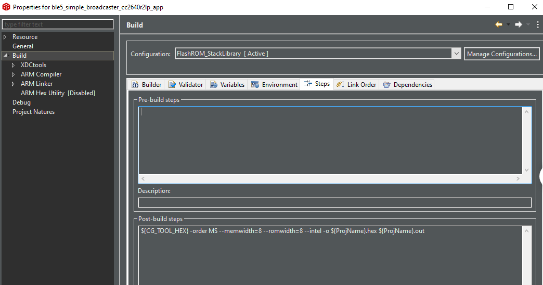Close the Properties window
The width and height of the screenshot is (543, 285).
coord(534,7)
